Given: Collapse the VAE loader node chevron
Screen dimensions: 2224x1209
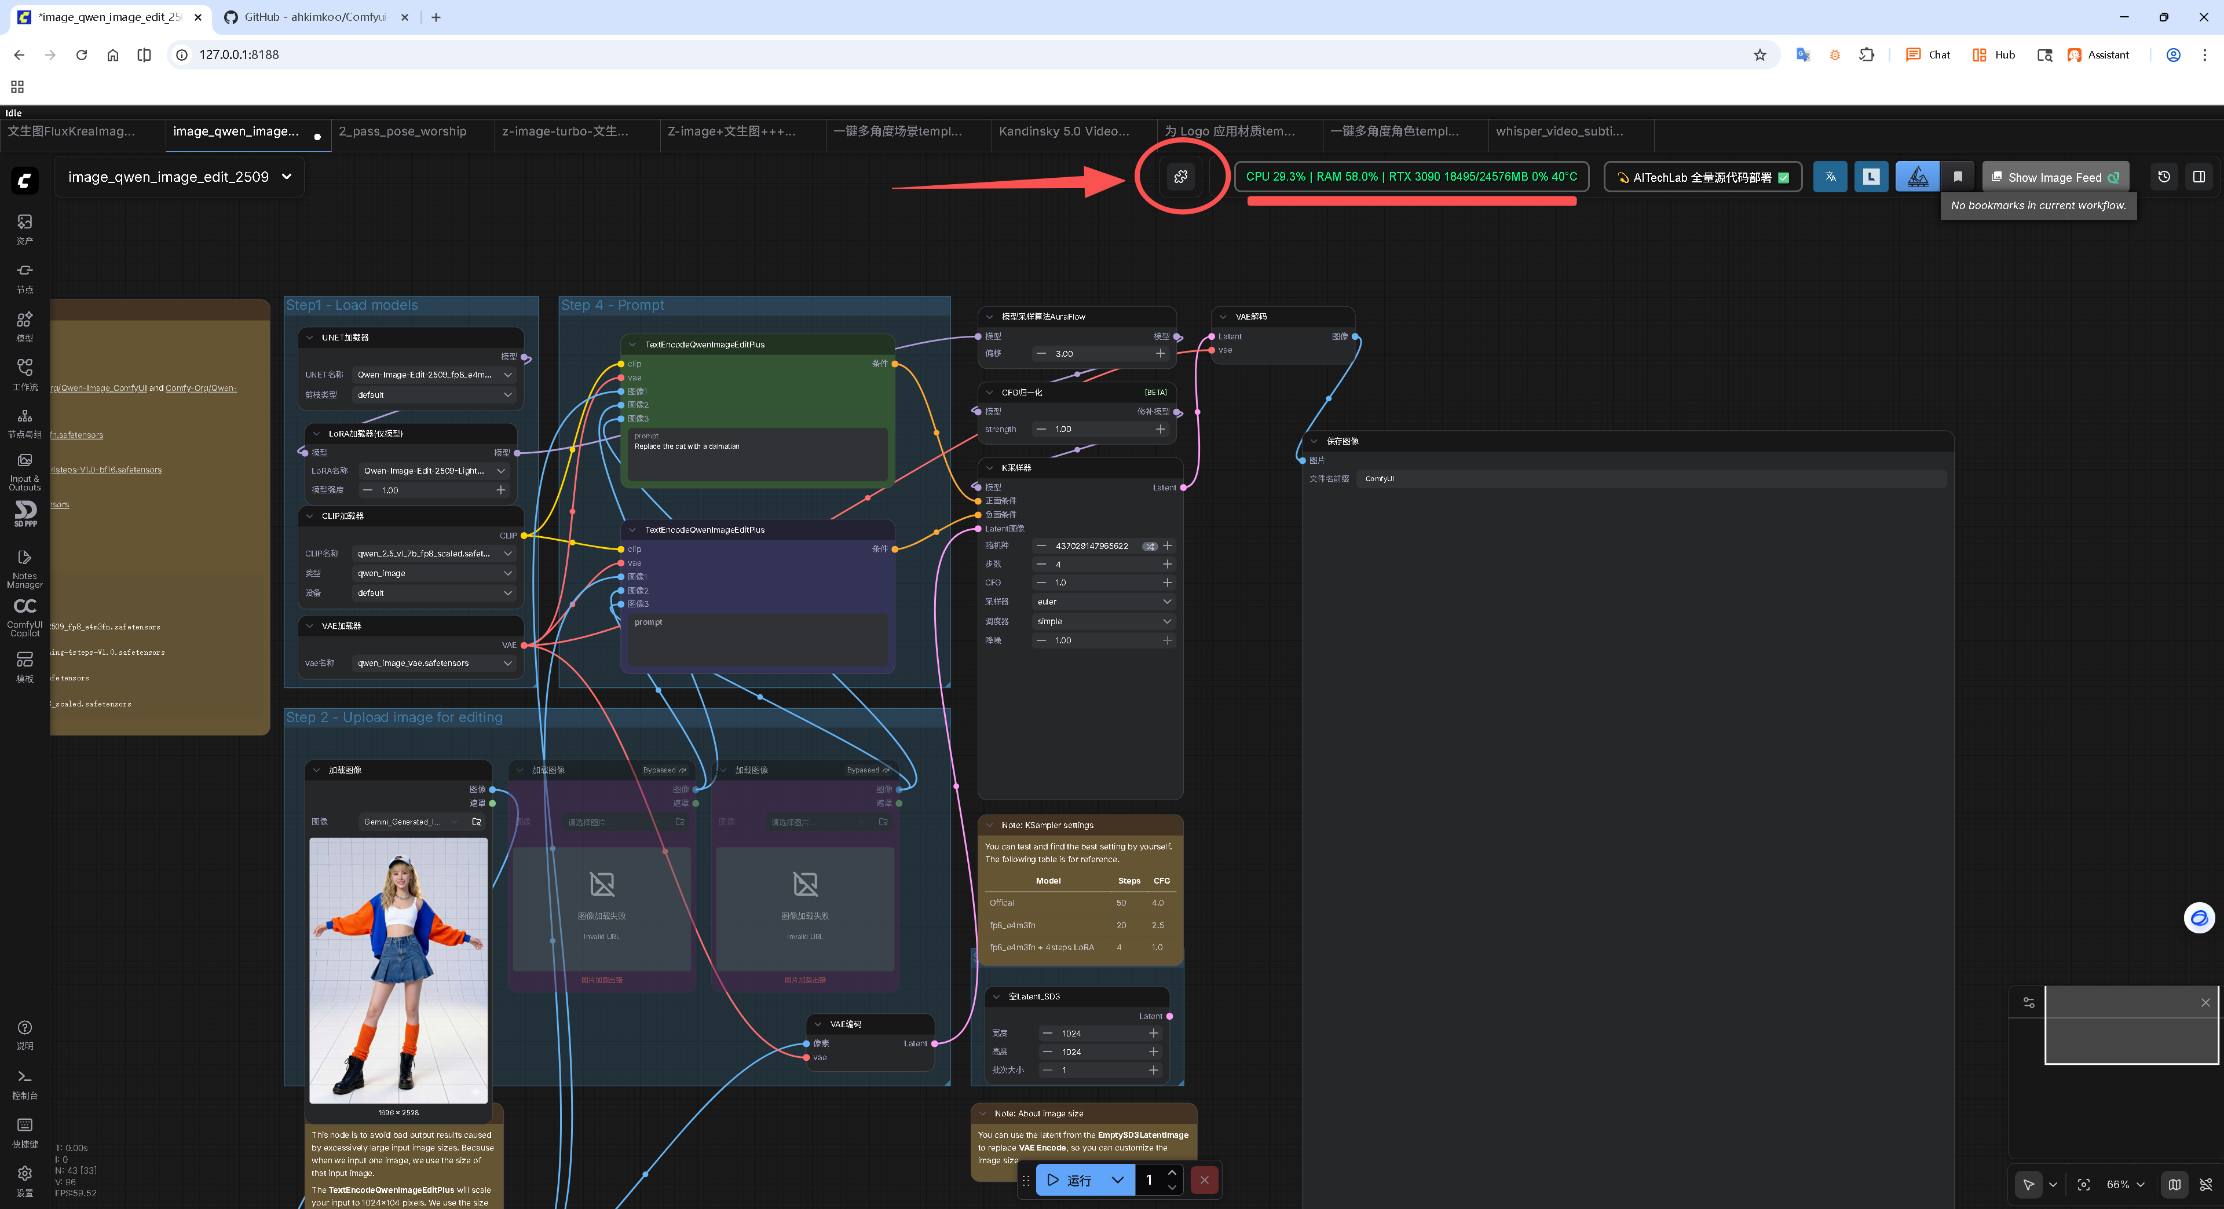Looking at the screenshot, I should 310,626.
